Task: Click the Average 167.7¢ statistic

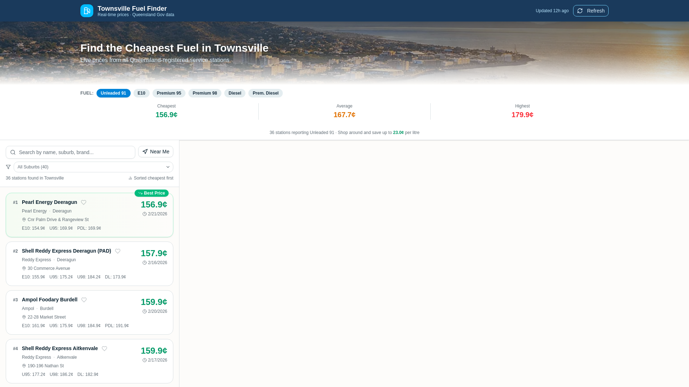Action: pyautogui.click(x=344, y=111)
